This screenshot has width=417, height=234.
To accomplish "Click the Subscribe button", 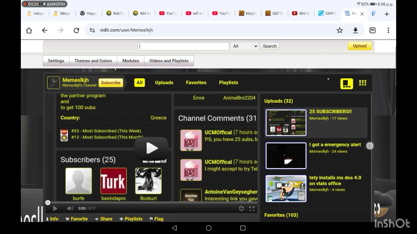I will pos(111,83).
